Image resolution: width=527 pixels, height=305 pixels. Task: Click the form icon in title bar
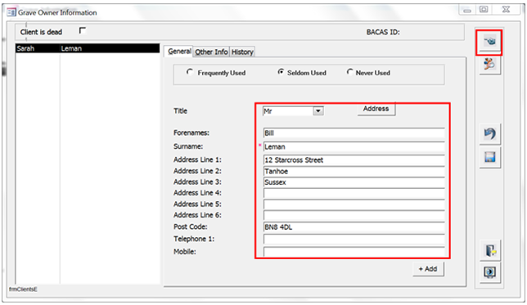coord(11,12)
